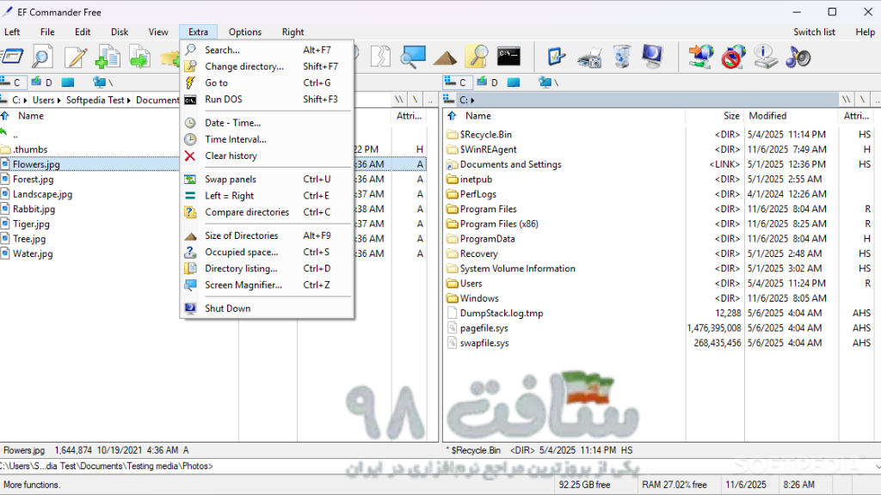
Task: Click the Size of Directories pyramid toolbar icon
Action: 445,58
